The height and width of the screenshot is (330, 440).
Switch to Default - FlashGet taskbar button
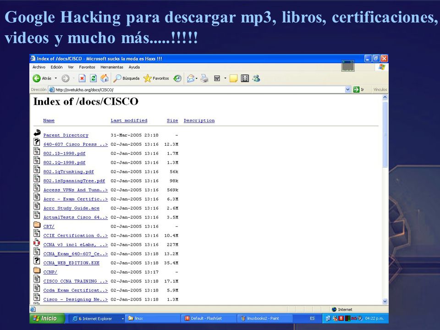click(209, 319)
